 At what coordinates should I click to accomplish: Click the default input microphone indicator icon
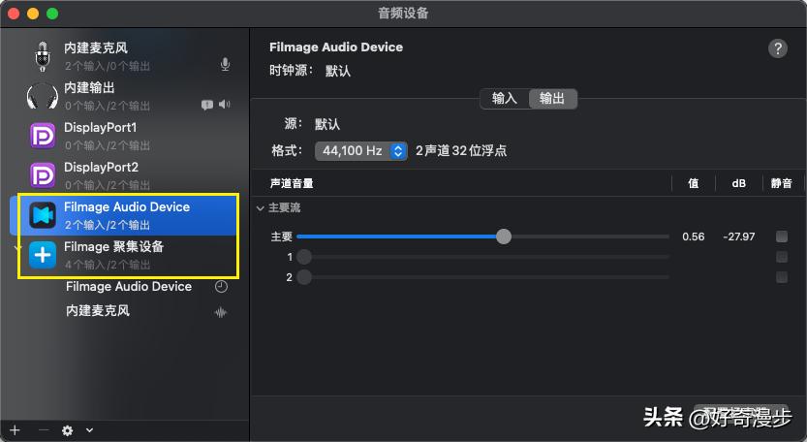[225, 64]
